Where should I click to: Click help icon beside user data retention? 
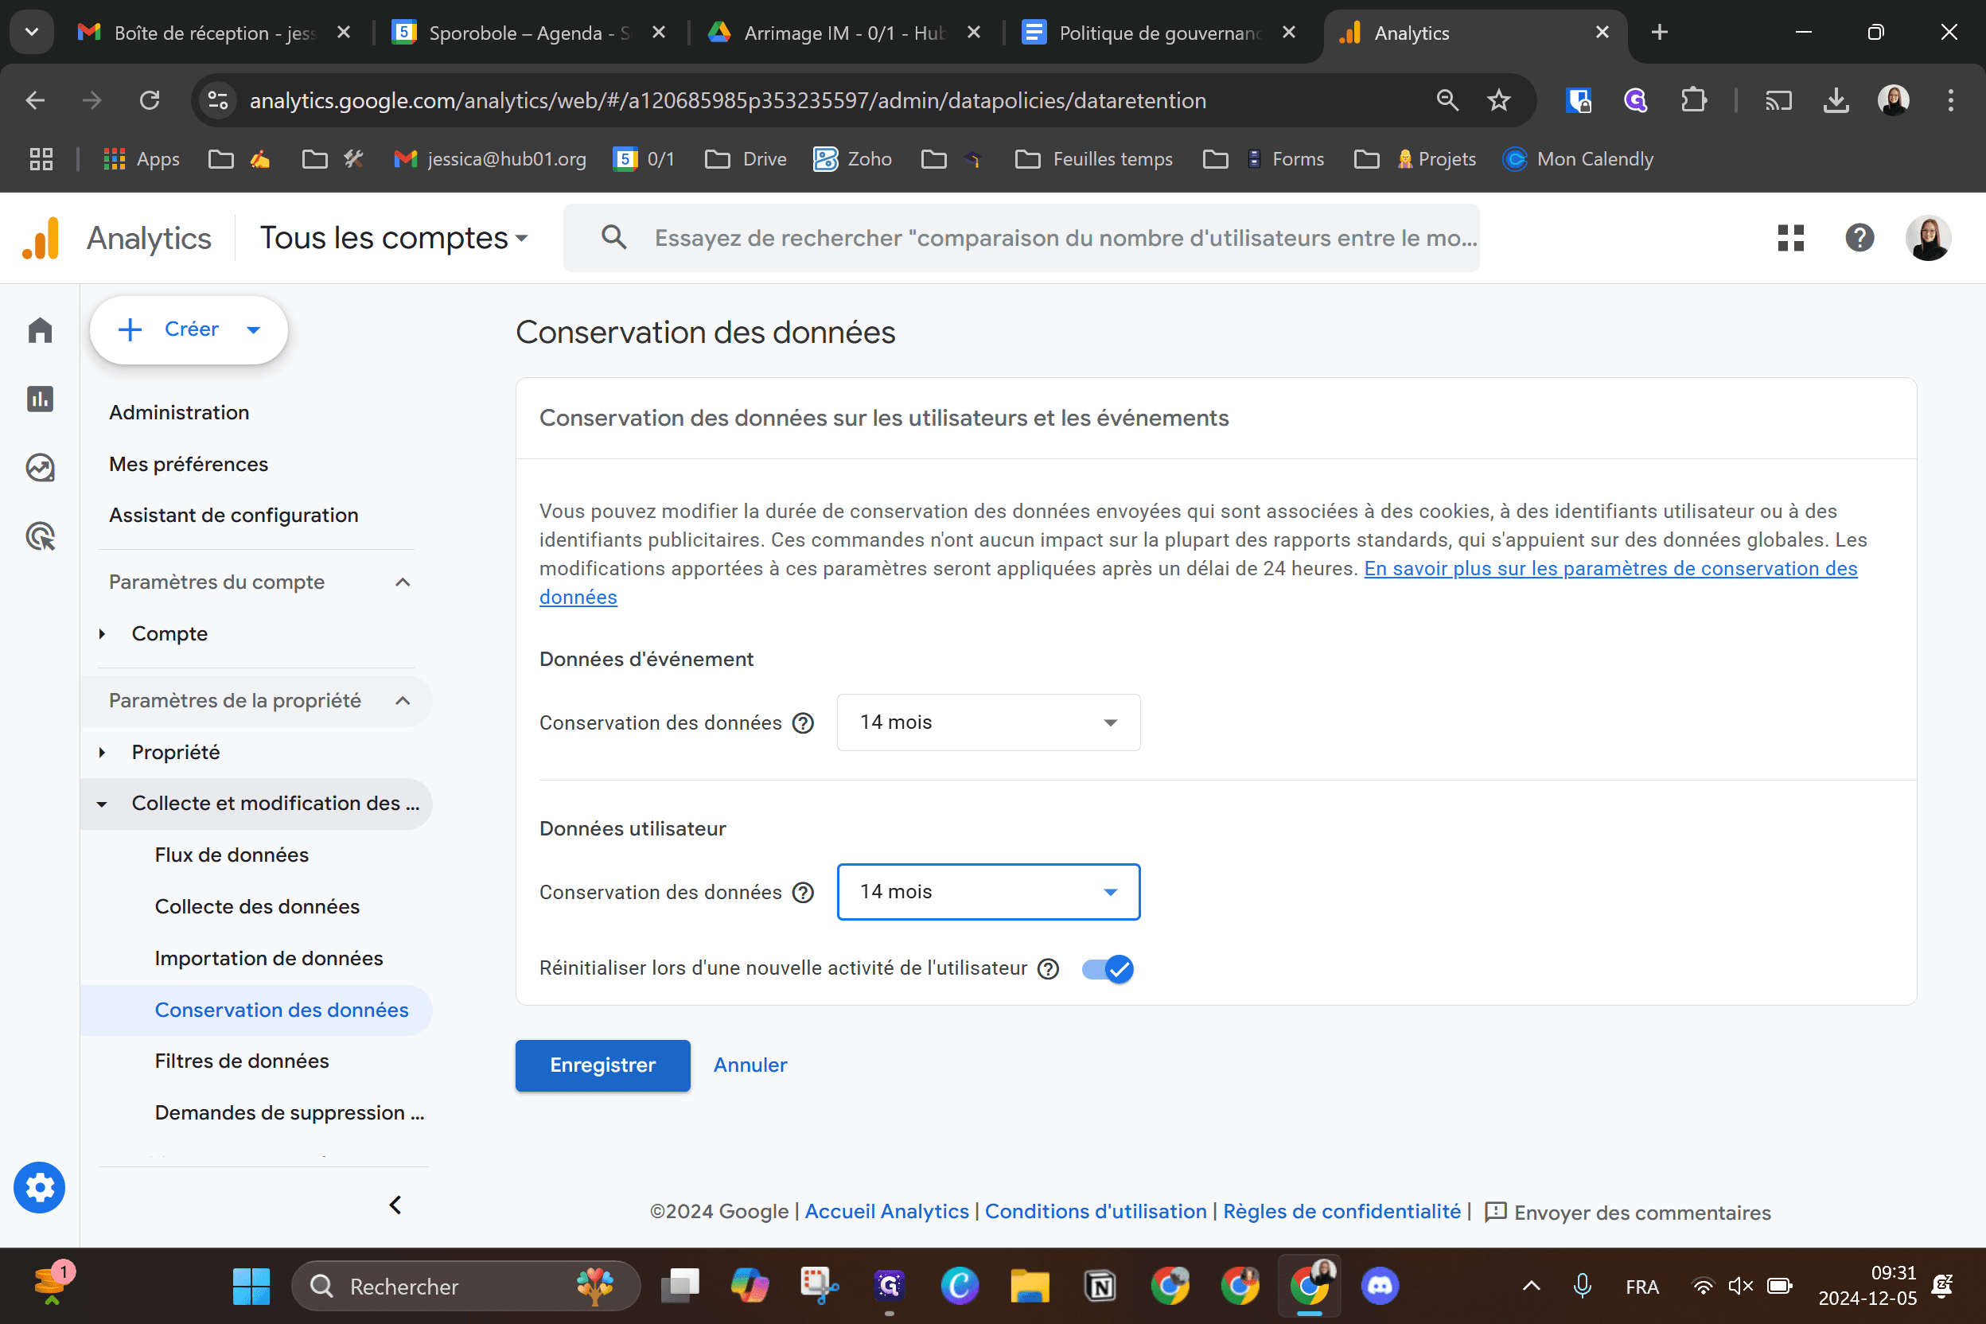803,893
